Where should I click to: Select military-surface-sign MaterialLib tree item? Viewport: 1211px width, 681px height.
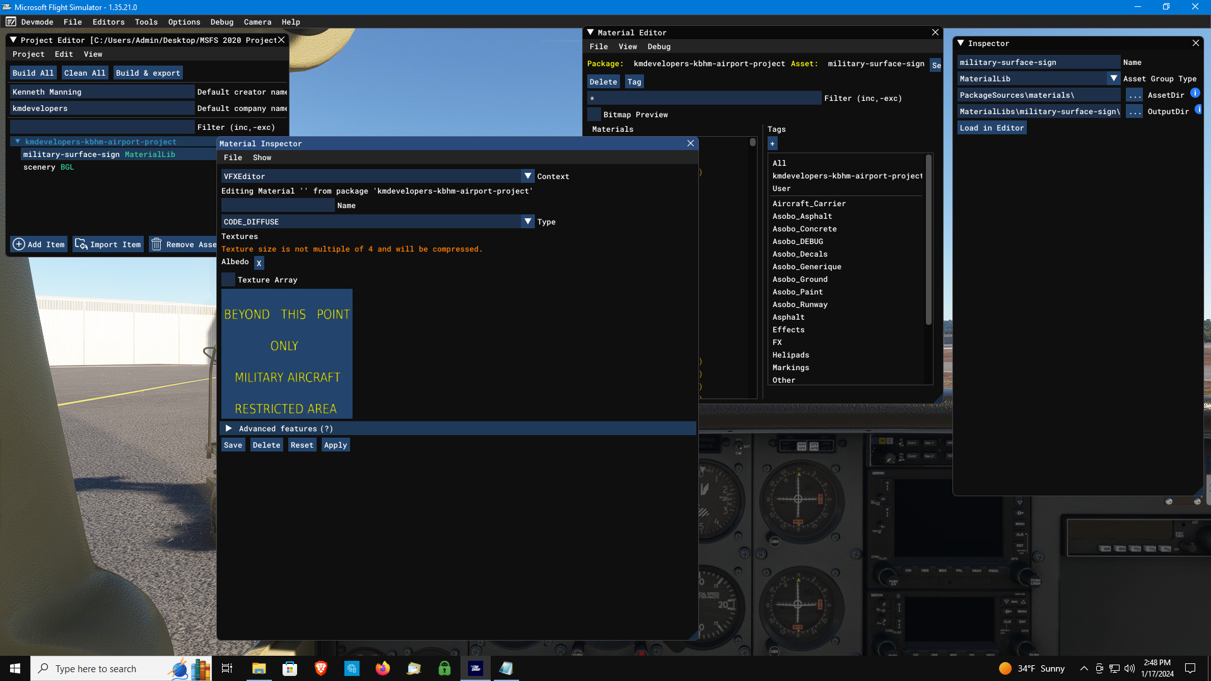99,154
